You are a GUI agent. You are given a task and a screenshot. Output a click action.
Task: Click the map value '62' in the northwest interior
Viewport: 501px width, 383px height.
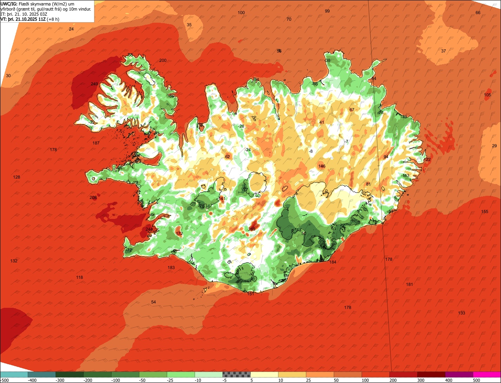coord(227,157)
